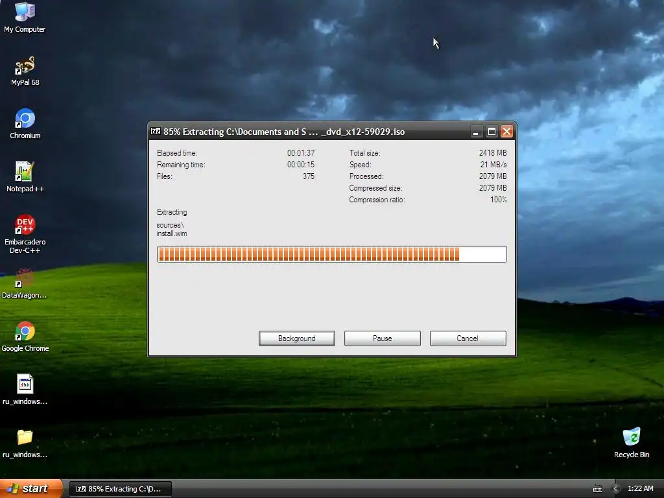Maximize the 7-Zip extracting dialog
664x498 pixels.
[492, 132]
